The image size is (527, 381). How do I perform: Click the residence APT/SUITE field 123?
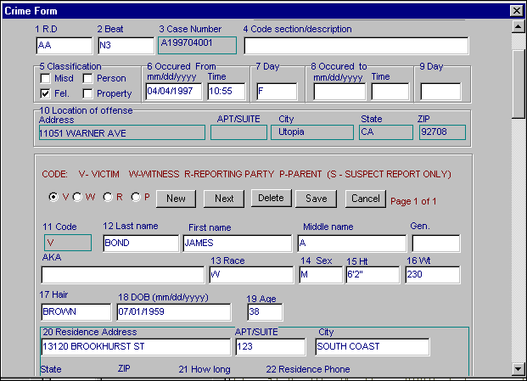(x=271, y=347)
